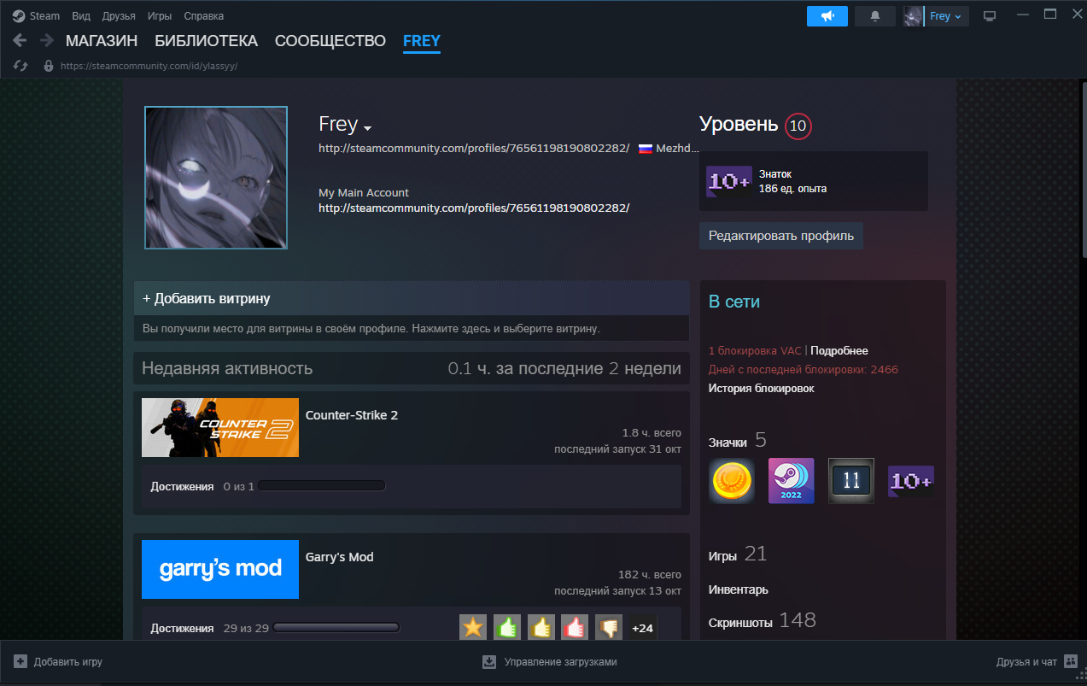Open the 10+ badge in Значки row

(911, 481)
